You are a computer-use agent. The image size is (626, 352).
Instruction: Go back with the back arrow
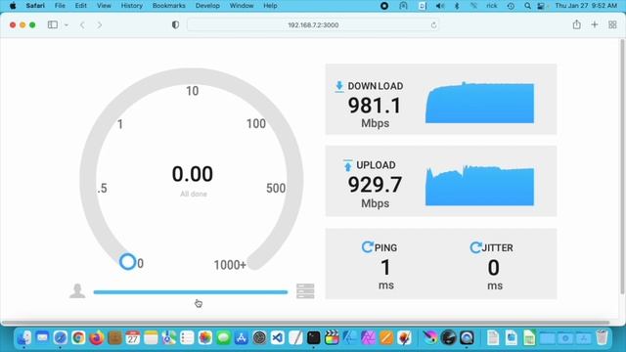click(x=82, y=24)
